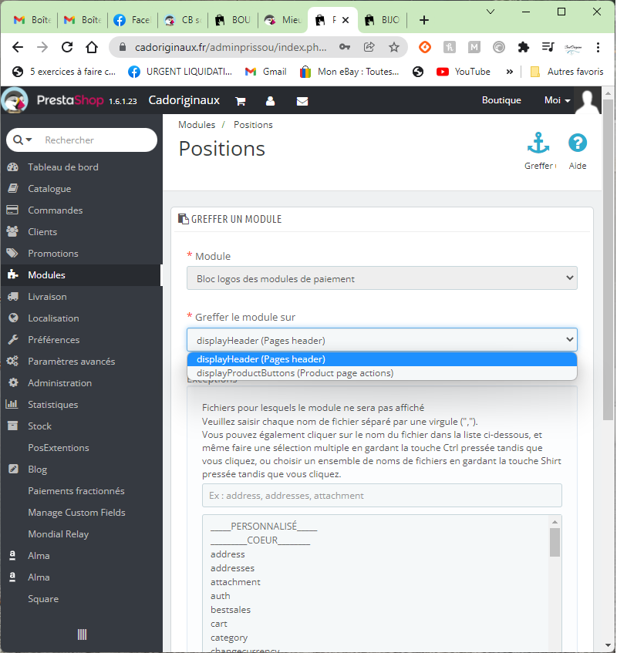Image resolution: width=617 pixels, height=653 pixels.
Task: Click the page vertical scrollbar
Action: [609, 260]
